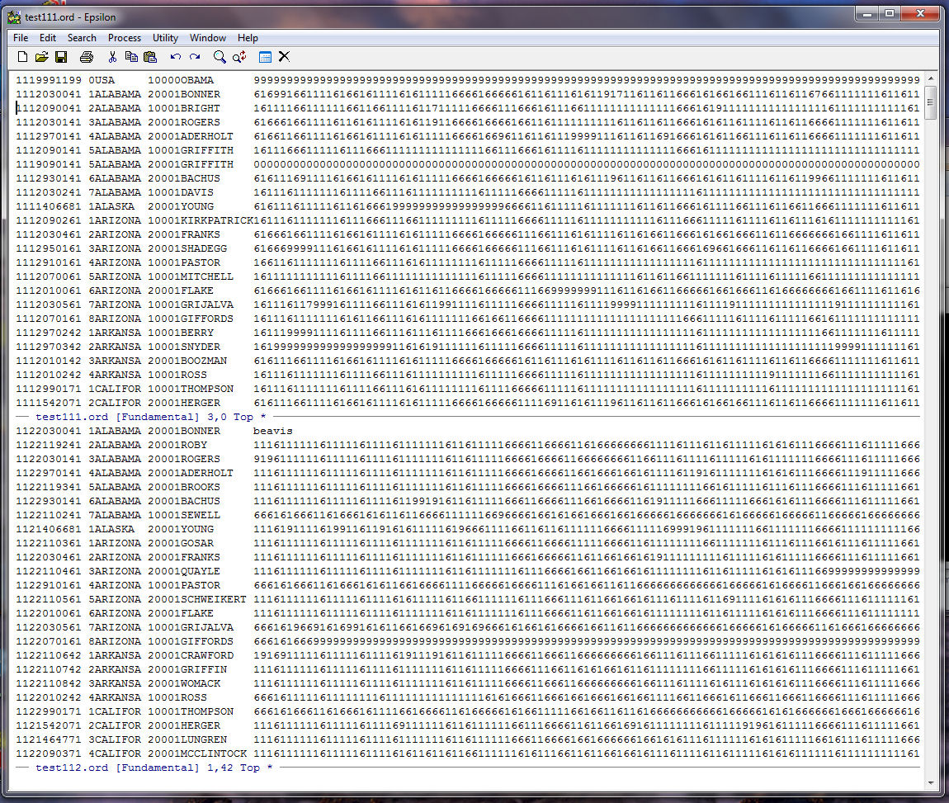Click the black X toolbar icon
The image size is (949, 803).
tap(284, 57)
